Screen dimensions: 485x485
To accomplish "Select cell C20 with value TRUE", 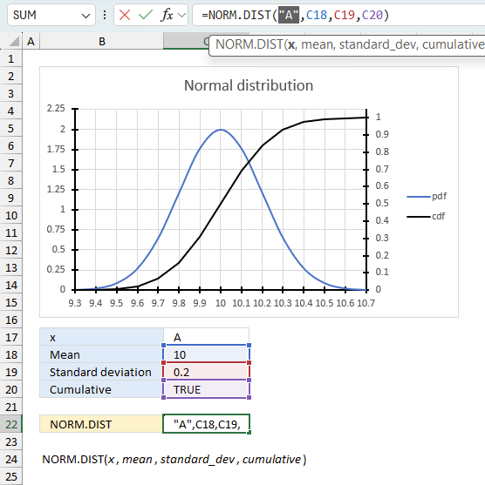I will (x=206, y=389).
